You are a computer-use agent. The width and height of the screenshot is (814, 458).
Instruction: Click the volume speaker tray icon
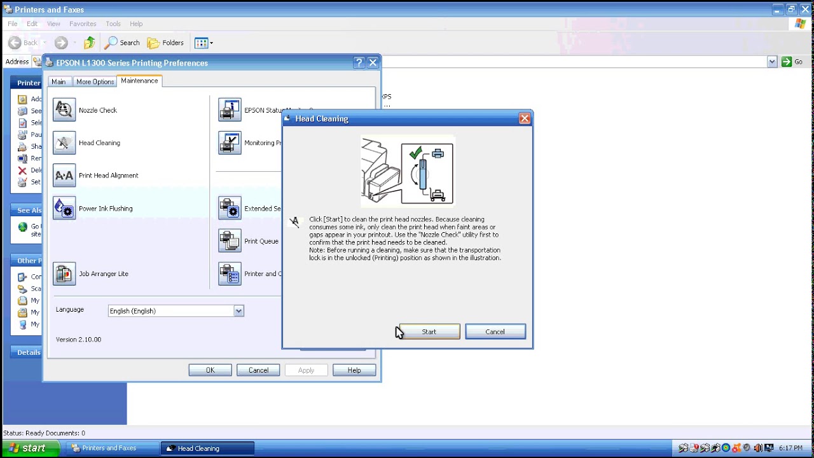pyautogui.click(x=758, y=448)
